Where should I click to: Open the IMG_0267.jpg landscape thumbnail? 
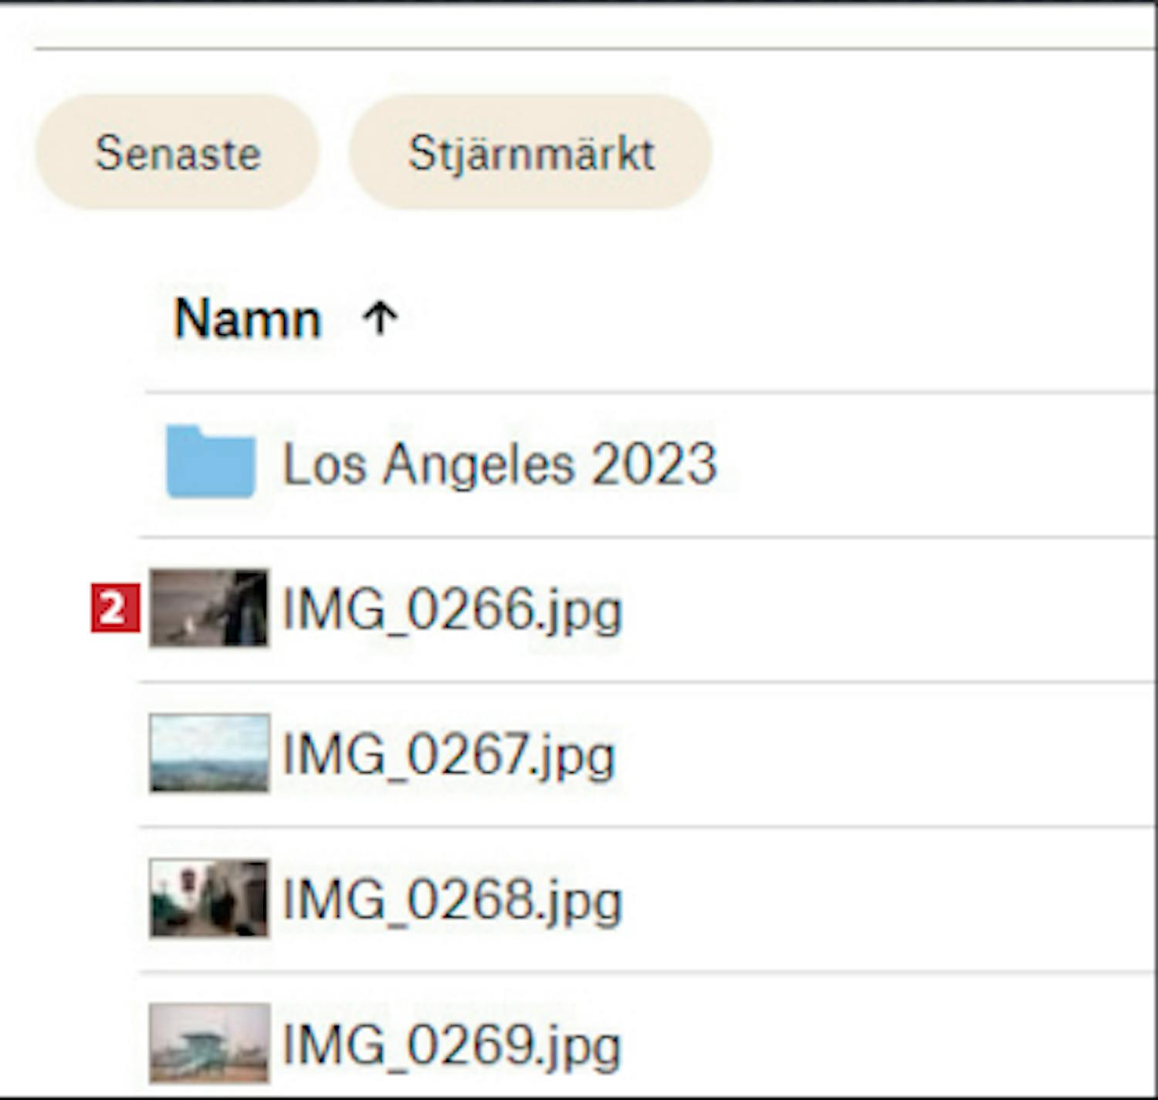pos(209,753)
